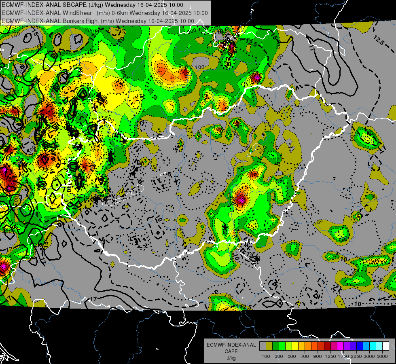This screenshot has width=396, height=364.
Task: Click the bright green legend swatch
Action: pos(282,346)
